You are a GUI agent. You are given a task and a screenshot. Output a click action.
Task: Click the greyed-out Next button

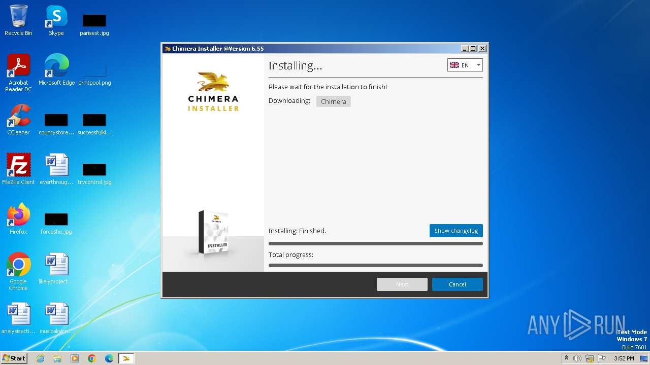pos(402,284)
